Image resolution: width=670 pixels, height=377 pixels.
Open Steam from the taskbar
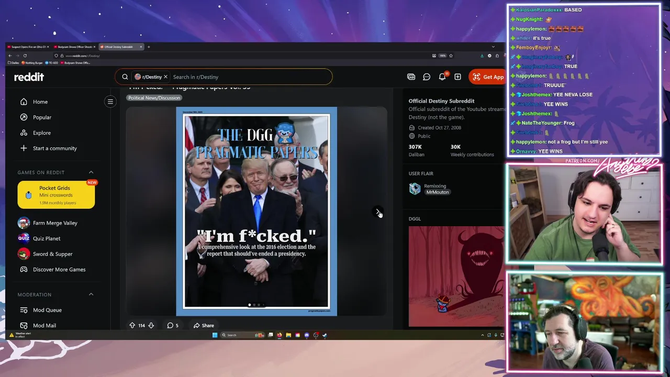pyautogui.click(x=325, y=335)
